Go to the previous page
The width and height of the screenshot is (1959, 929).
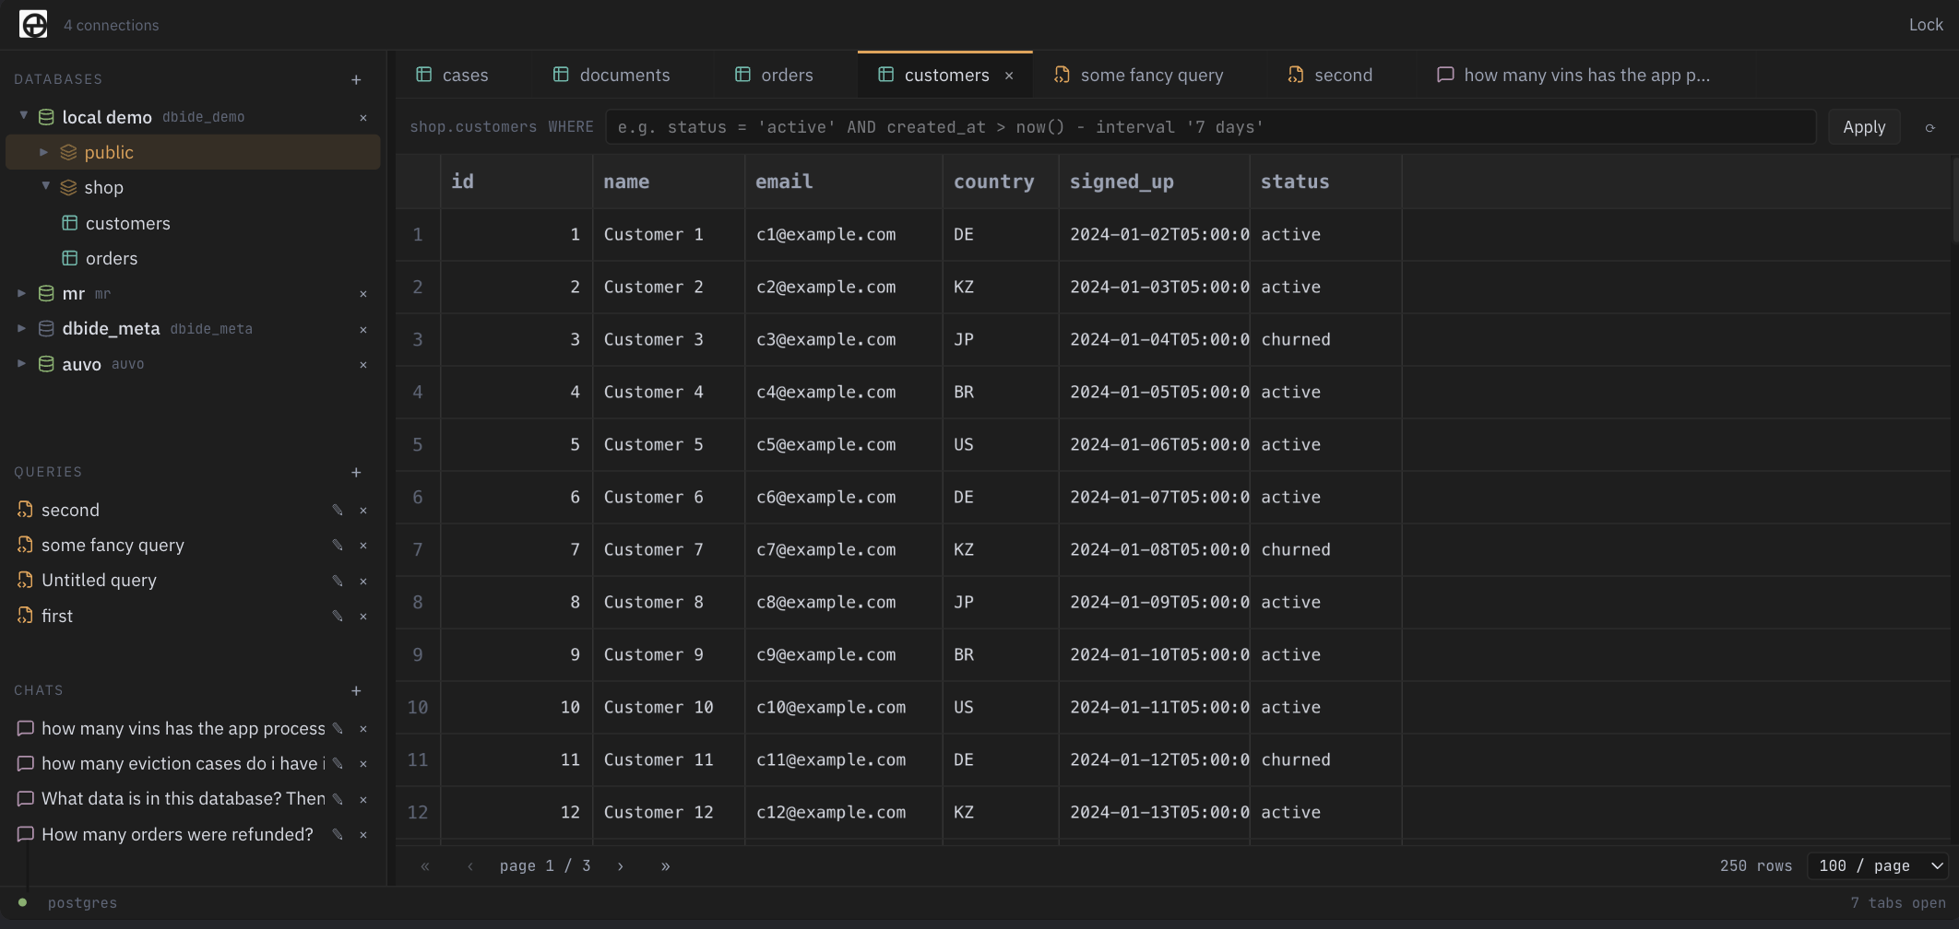(470, 866)
